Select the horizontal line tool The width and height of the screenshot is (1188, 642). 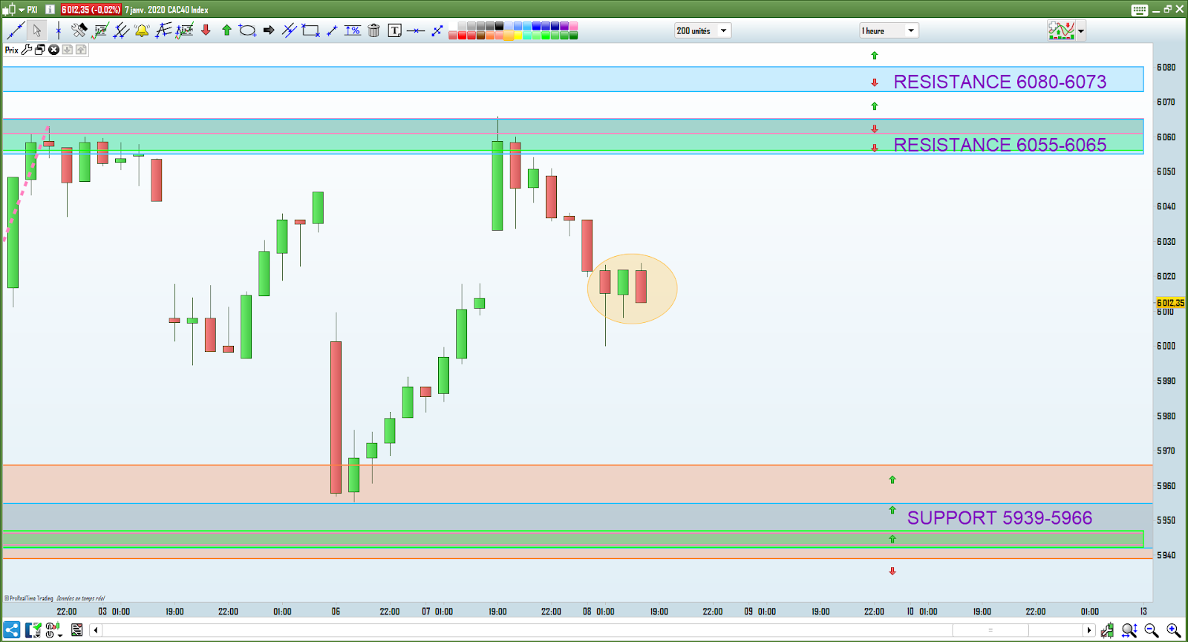[416, 30]
